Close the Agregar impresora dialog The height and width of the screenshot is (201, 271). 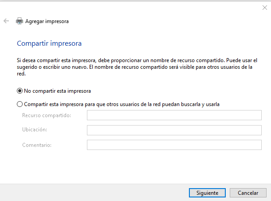click(x=265, y=8)
